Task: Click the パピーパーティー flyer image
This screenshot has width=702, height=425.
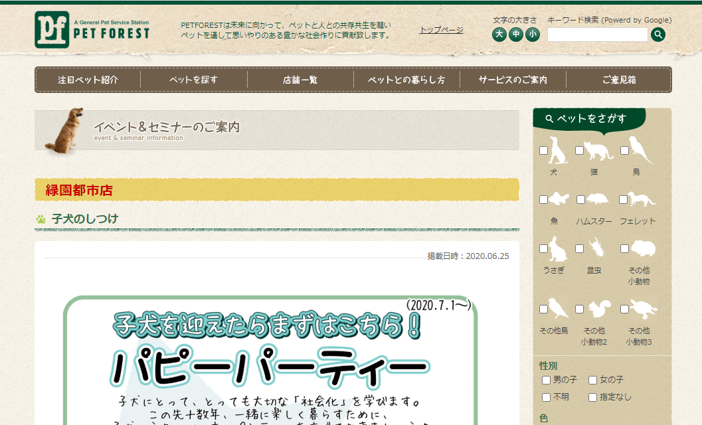Action: click(x=270, y=360)
